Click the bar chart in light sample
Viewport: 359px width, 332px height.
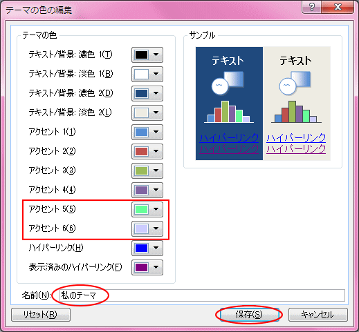pos(296,112)
